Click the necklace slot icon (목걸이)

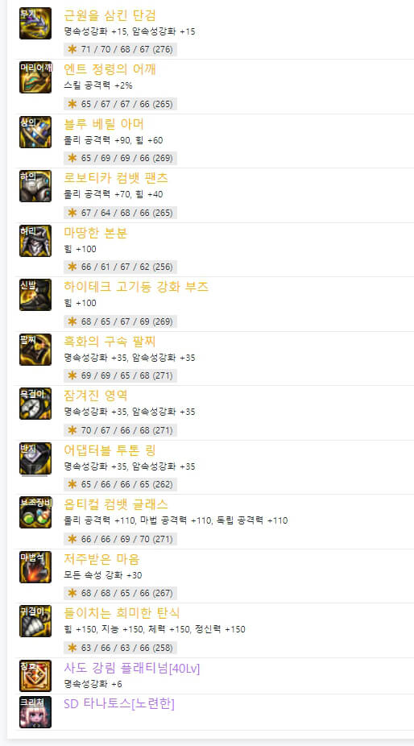pyautogui.click(x=35, y=404)
